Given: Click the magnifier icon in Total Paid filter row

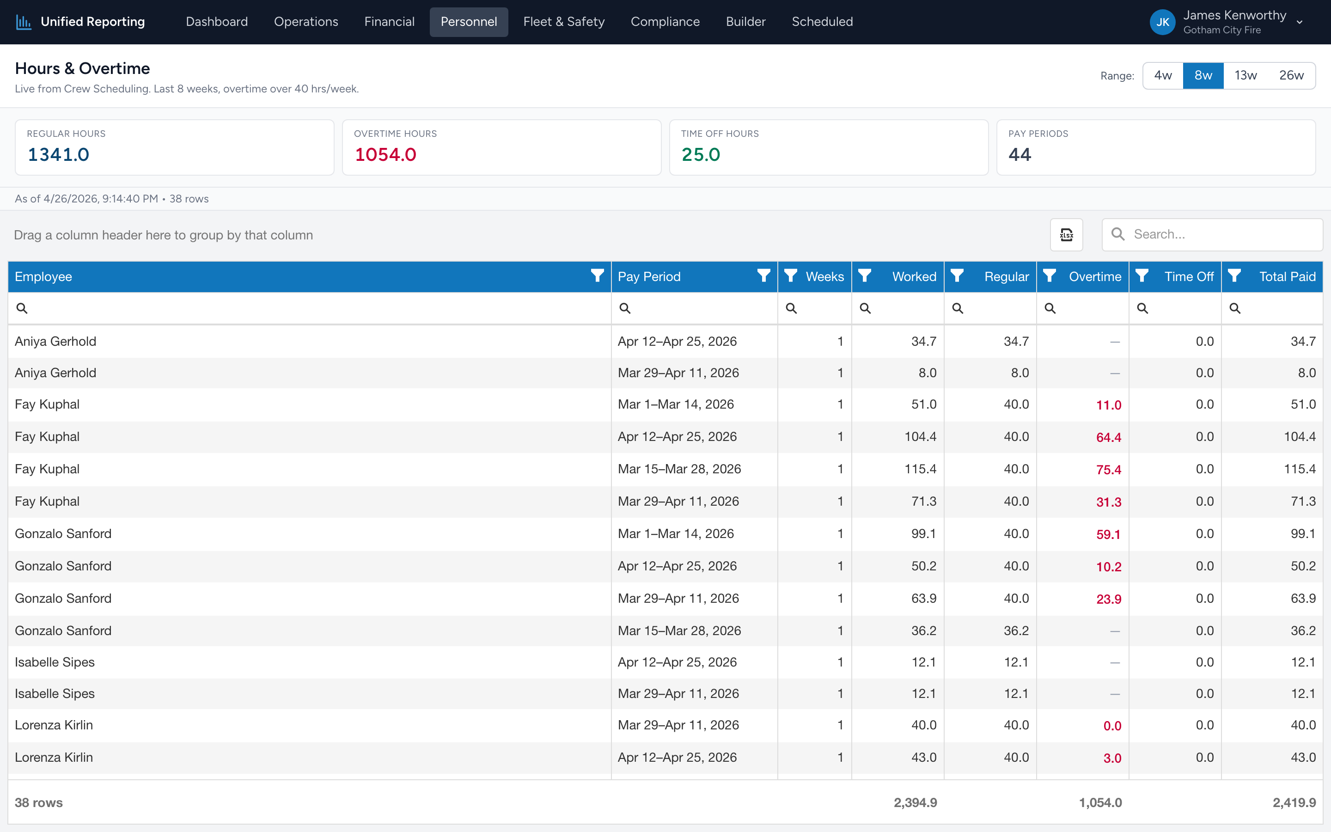Looking at the screenshot, I should tap(1235, 308).
